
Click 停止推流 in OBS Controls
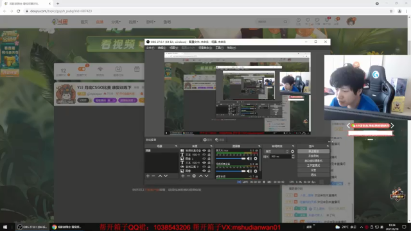(x=313, y=151)
